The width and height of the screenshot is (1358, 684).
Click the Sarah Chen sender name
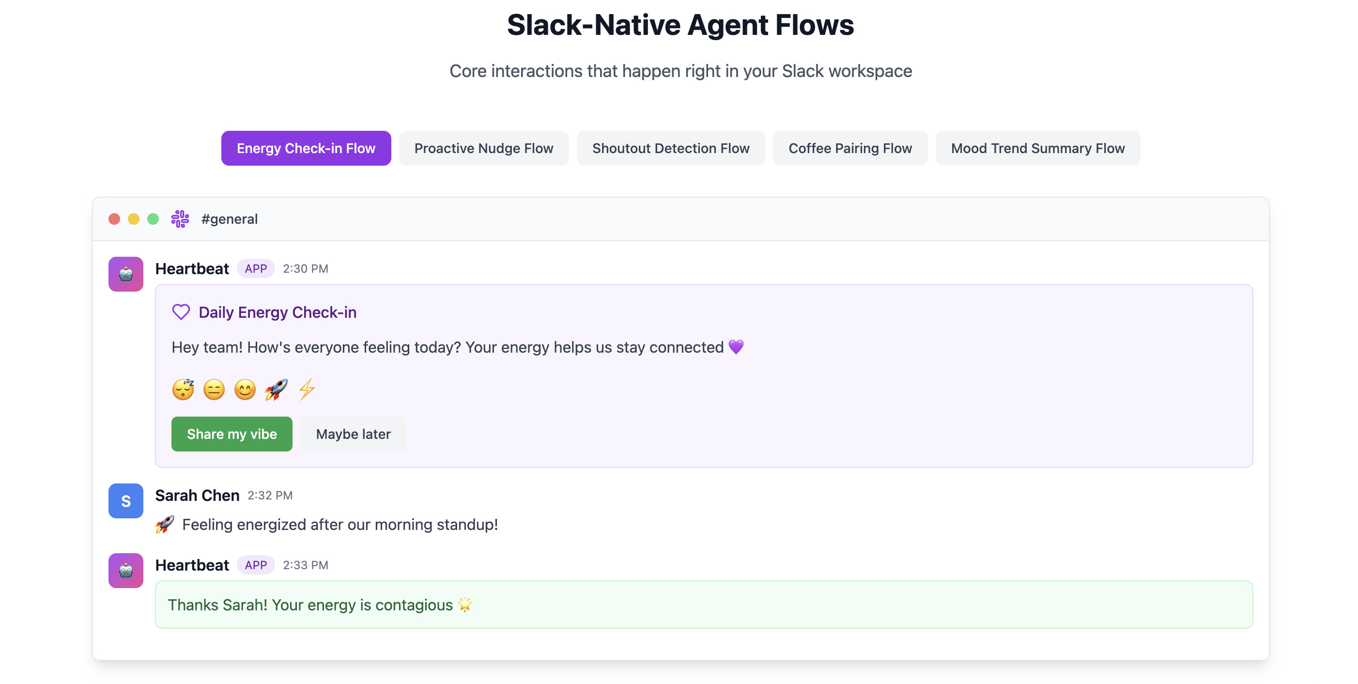coord(197,495)
